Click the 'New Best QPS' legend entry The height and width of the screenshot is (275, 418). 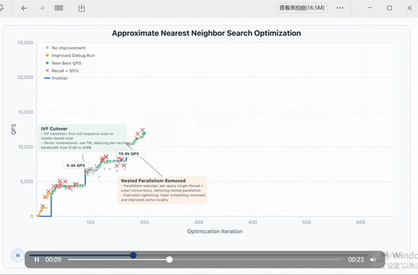click(63, 63)
